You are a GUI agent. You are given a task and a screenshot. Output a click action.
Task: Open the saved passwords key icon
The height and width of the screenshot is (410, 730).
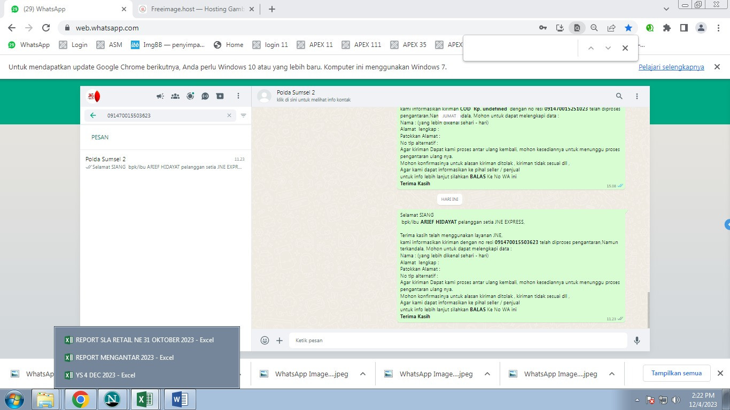[x=543, y=28]
